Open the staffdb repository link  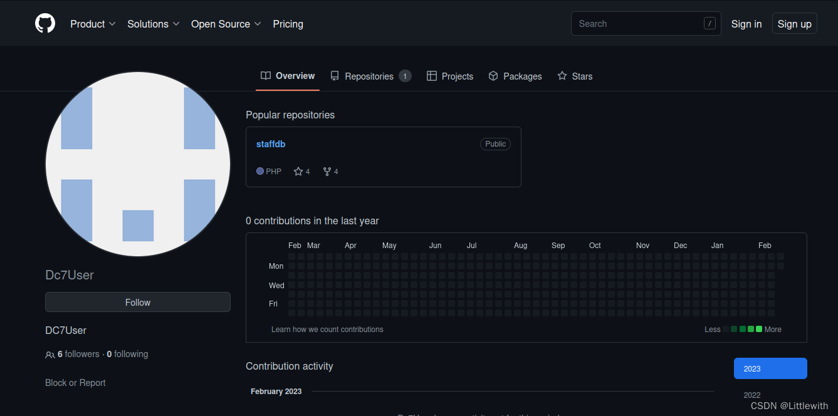[271, 144]
